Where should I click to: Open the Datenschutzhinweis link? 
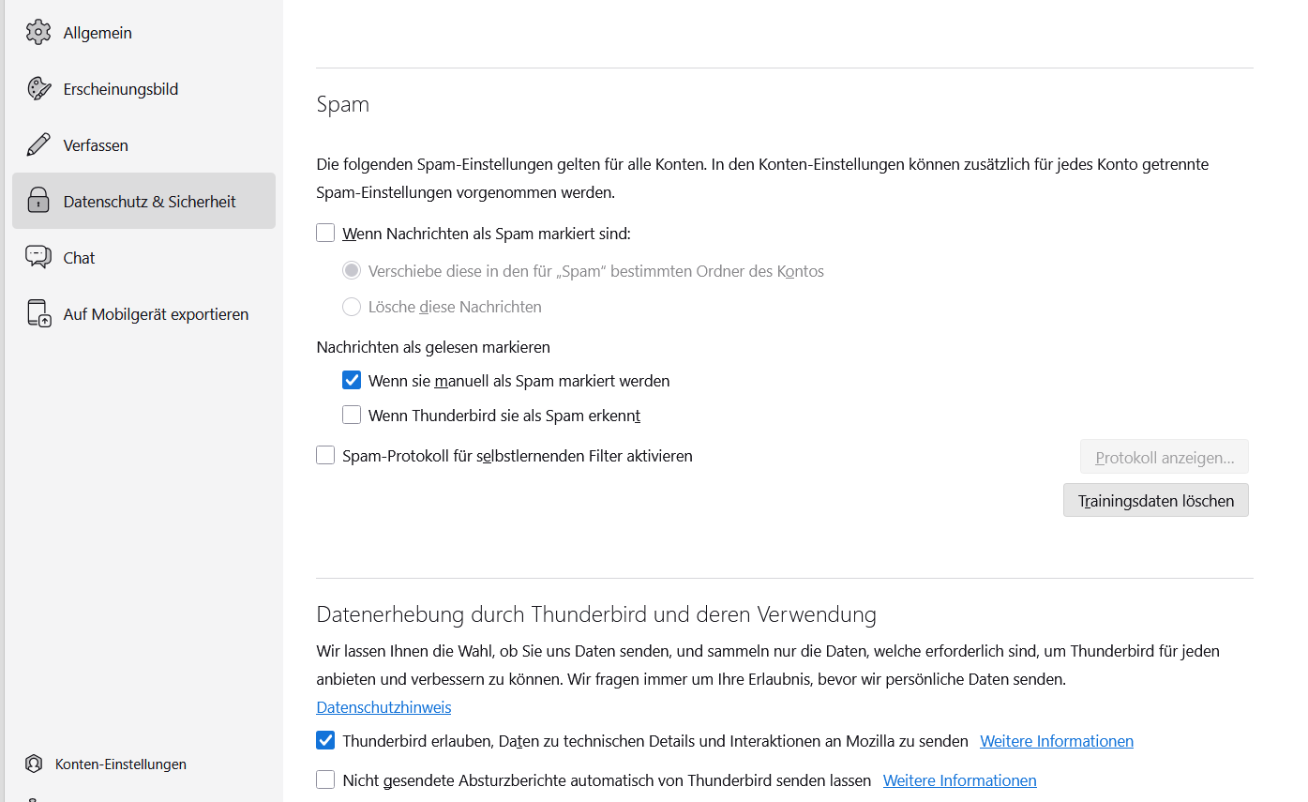click(x=383, y=707)
